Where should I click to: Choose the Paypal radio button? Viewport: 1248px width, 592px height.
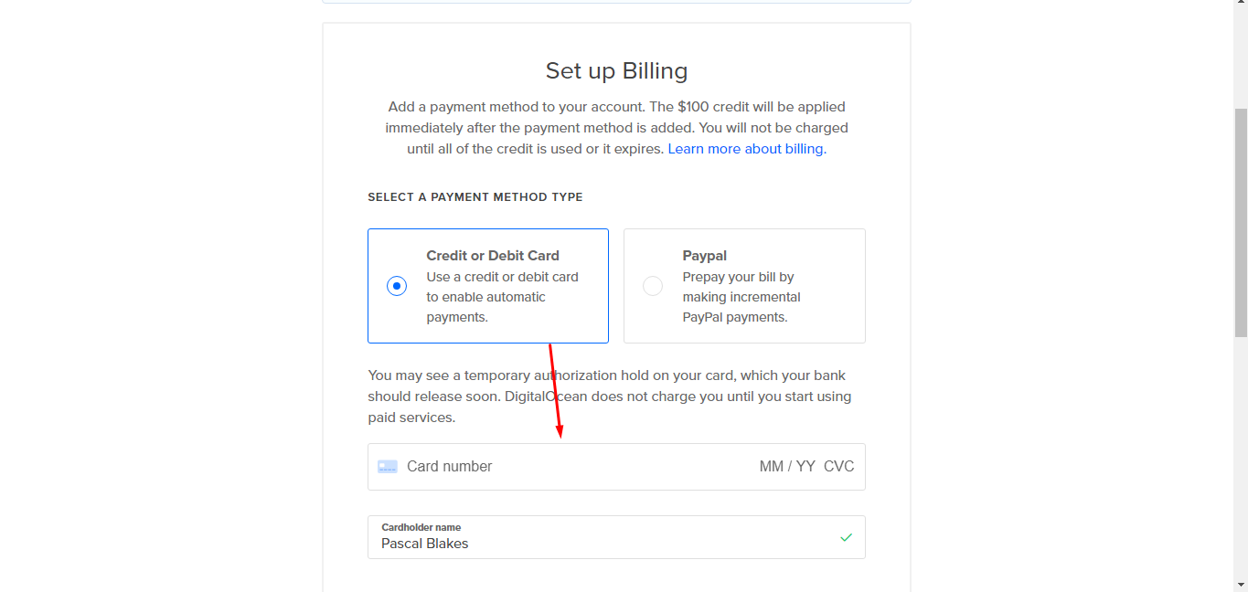pyautogui.click(x=653, y=286)
